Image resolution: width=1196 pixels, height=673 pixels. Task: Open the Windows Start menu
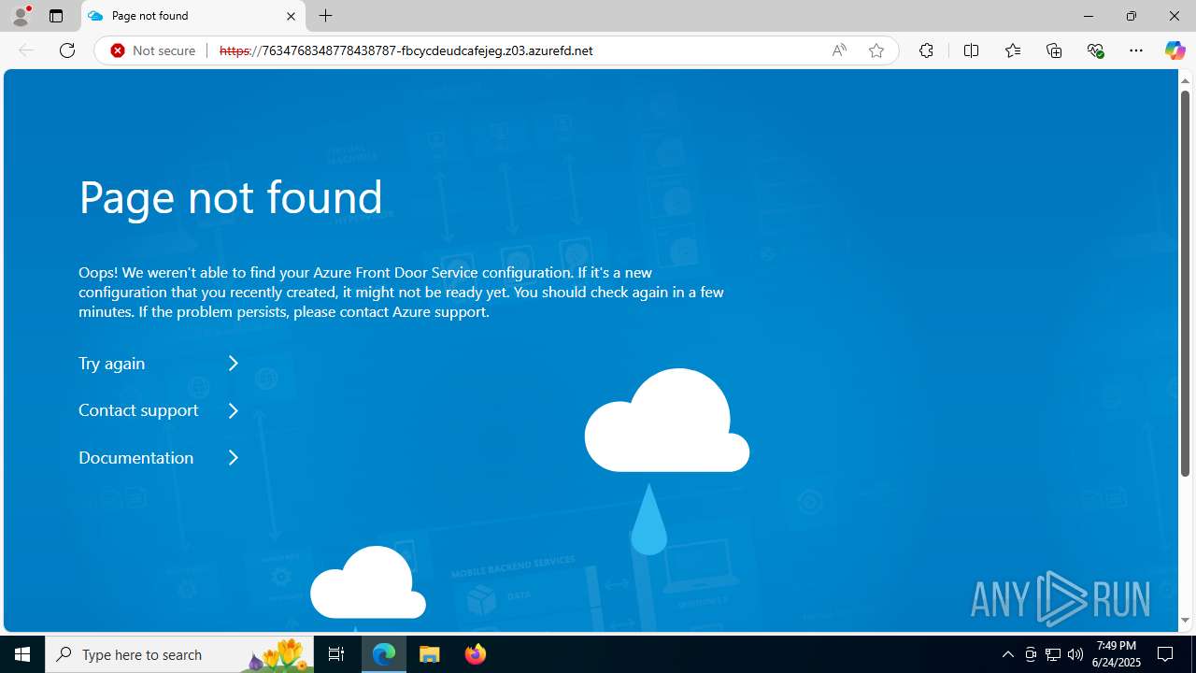click(22, 654)
